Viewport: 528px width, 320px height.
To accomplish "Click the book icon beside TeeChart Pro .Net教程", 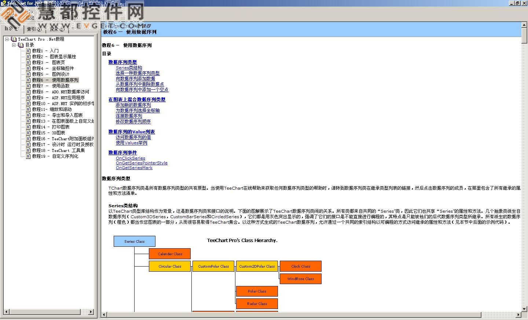I will point(14,39).
